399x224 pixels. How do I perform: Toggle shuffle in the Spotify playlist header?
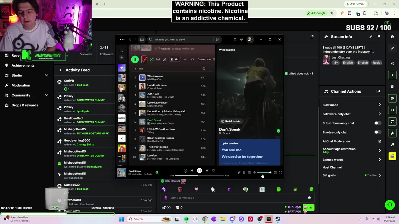(x=151, y=59)
